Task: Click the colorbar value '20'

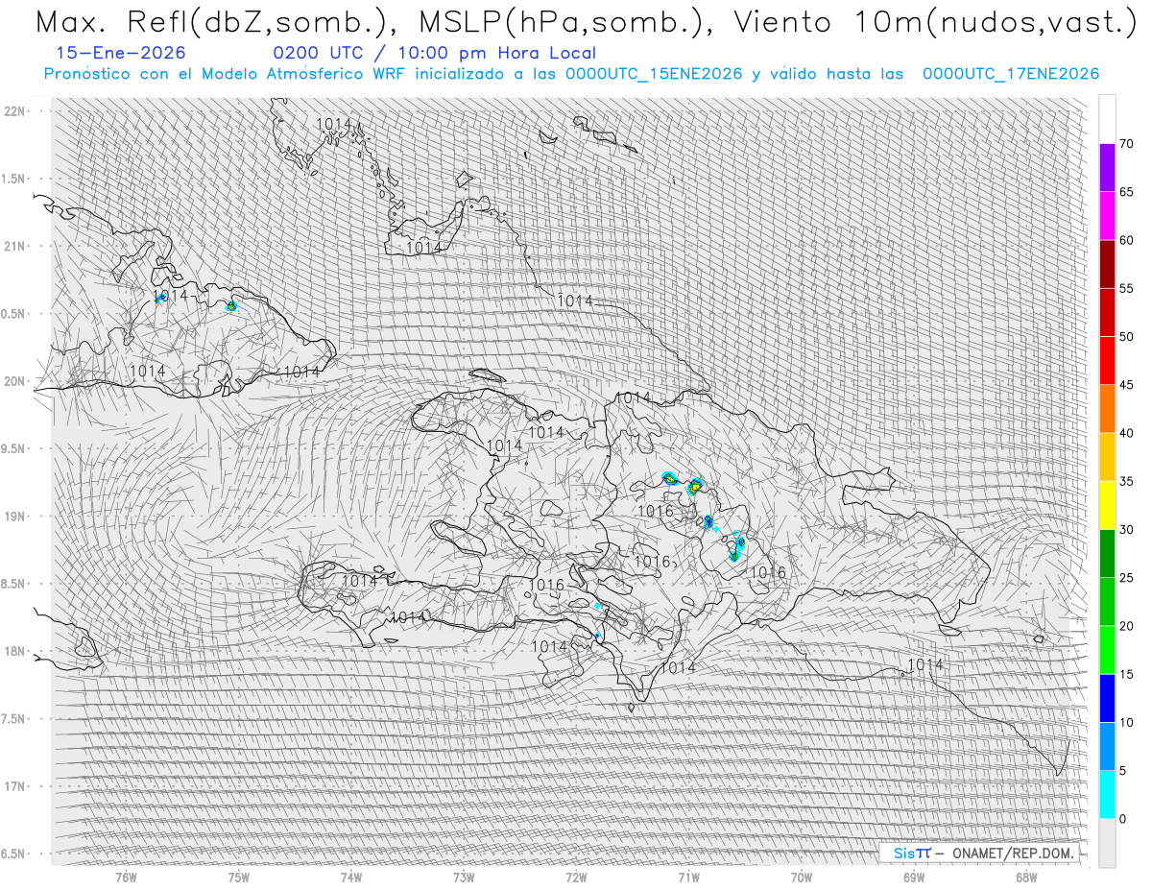Action: (x=1127, y=626)
